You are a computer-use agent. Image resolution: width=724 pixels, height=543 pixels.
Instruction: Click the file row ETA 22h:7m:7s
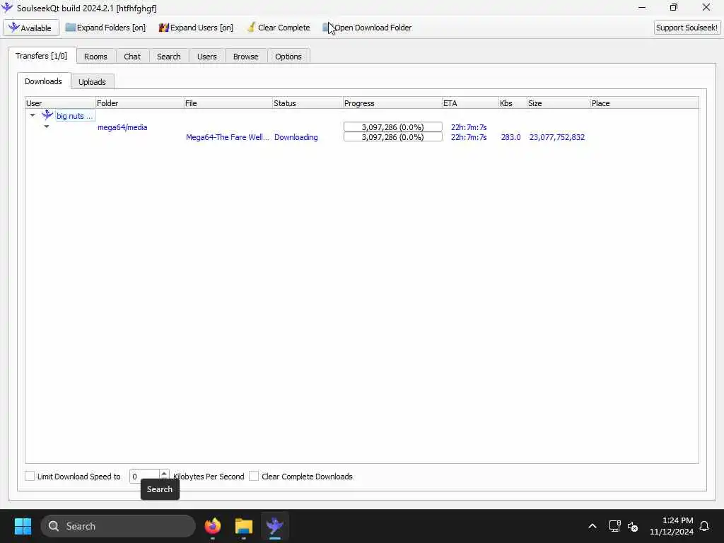click(x=469, y=137)
